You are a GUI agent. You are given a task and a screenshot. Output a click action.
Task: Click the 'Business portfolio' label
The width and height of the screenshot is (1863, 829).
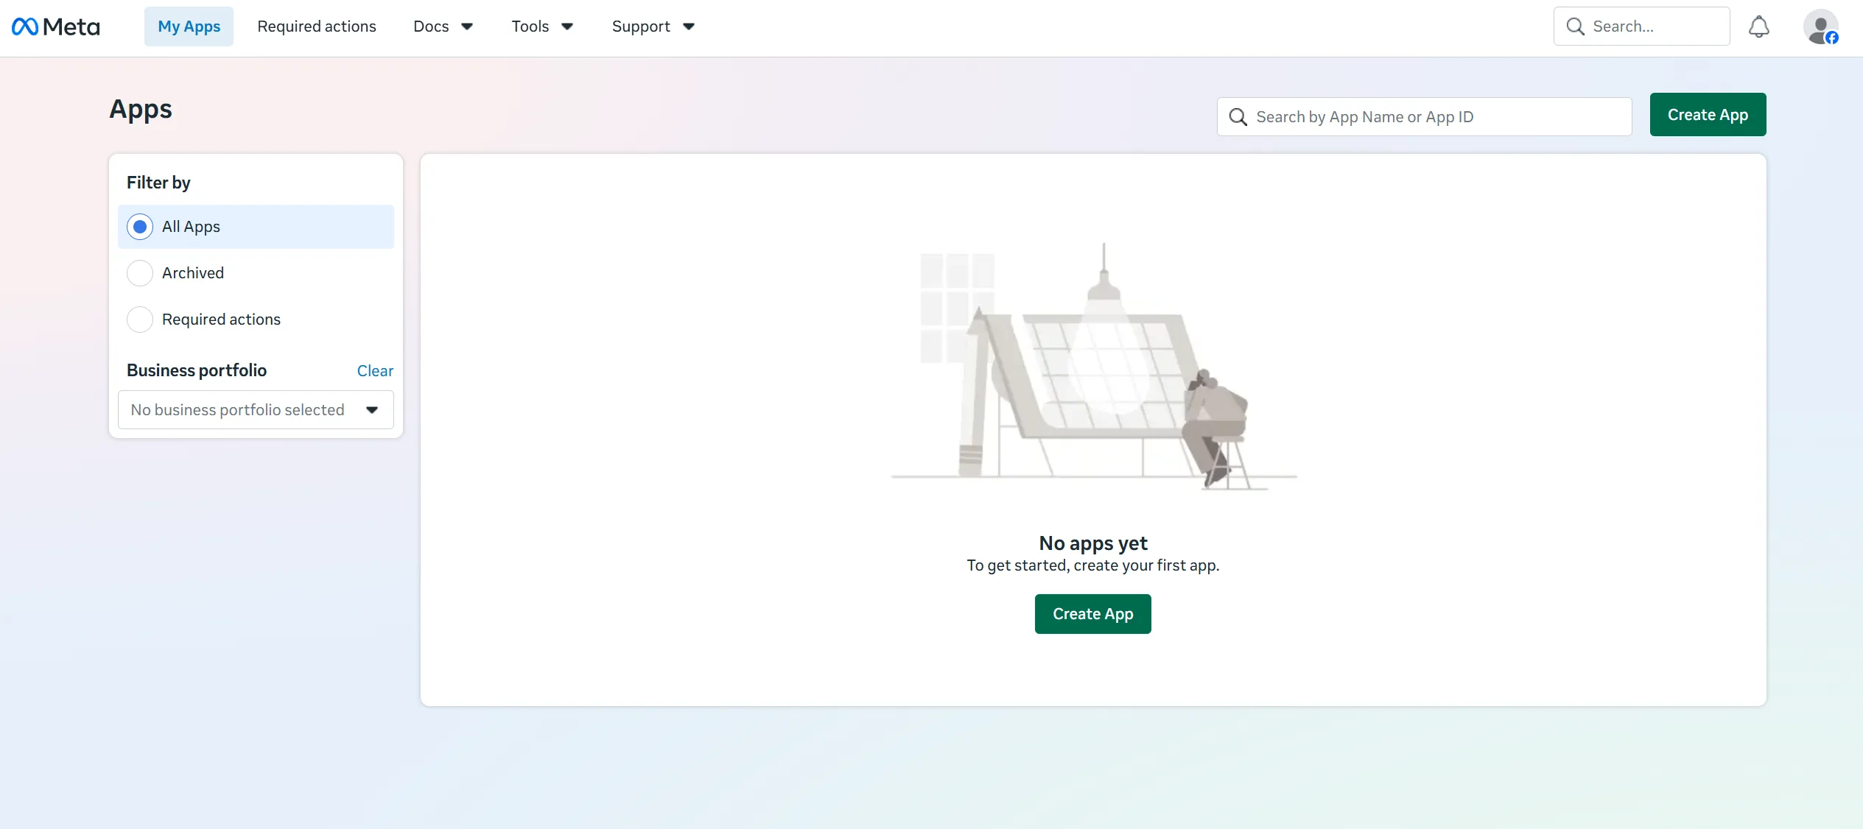[197, 370]
